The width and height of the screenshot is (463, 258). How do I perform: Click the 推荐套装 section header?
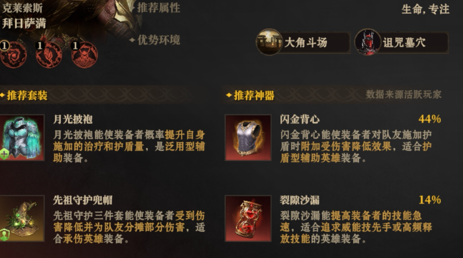27,96
